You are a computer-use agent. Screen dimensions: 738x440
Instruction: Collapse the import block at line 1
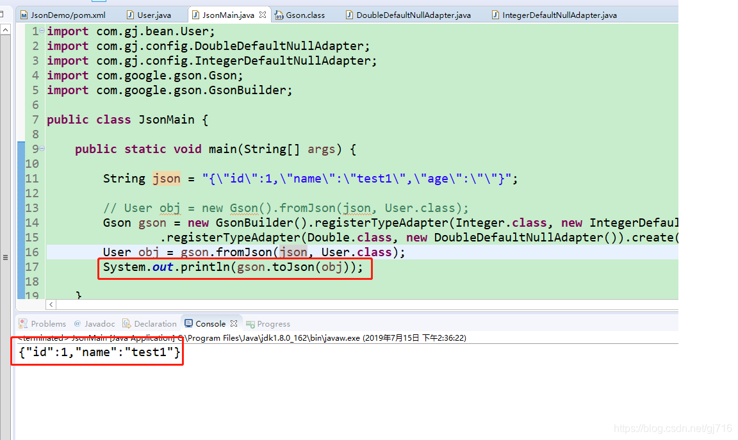[42, 31]
